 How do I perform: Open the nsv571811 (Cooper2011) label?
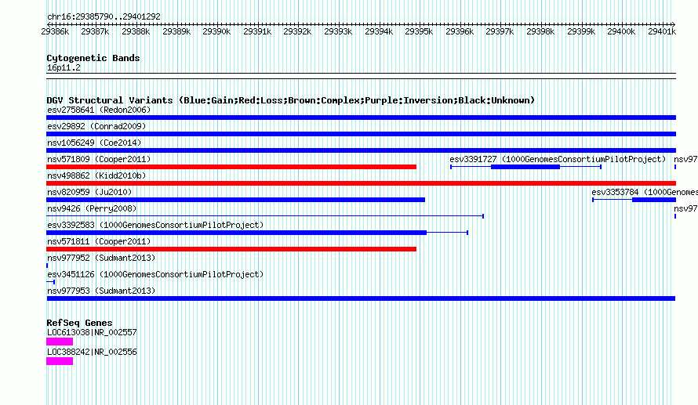[x=99, y=241]
